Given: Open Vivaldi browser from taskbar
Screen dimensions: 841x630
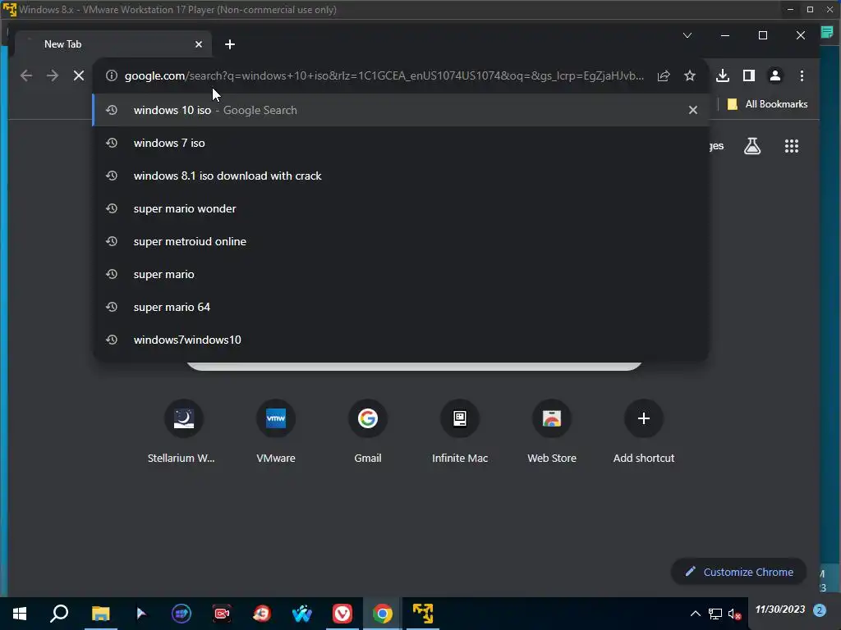Looking at the screenshot, I should point(342,614).
